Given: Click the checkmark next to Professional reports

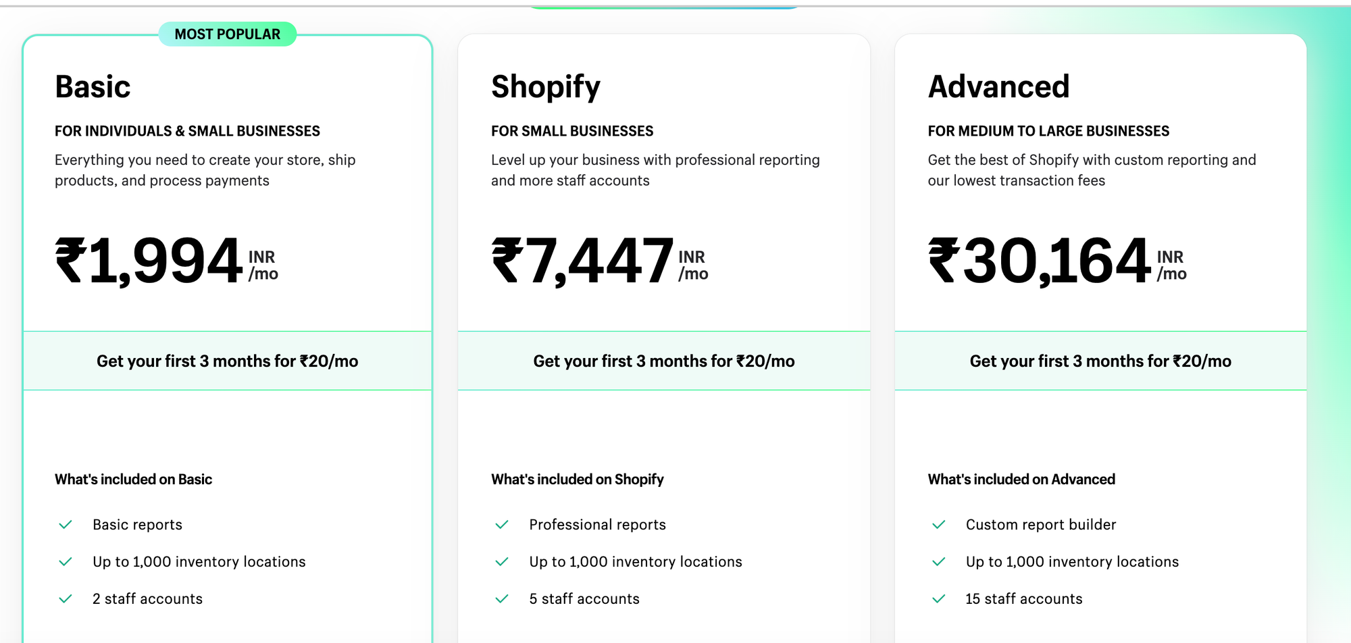Looking at the screenshot, I should point(503,523).
